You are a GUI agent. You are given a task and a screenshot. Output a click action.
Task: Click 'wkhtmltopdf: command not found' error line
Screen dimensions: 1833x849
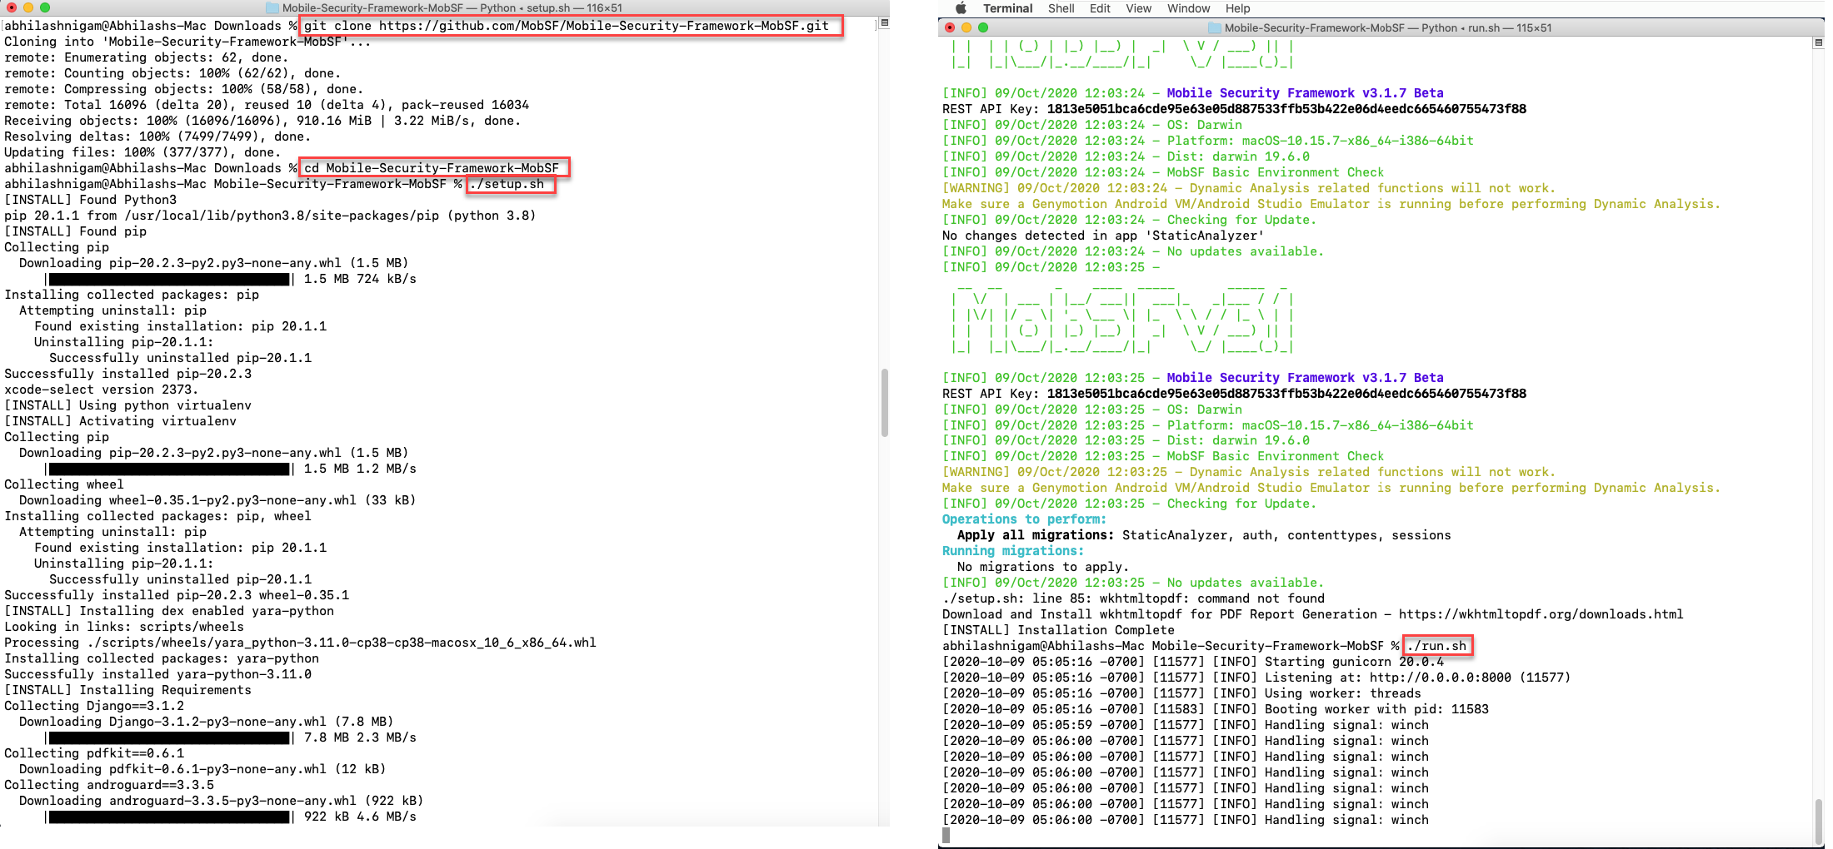(1133, 598)
